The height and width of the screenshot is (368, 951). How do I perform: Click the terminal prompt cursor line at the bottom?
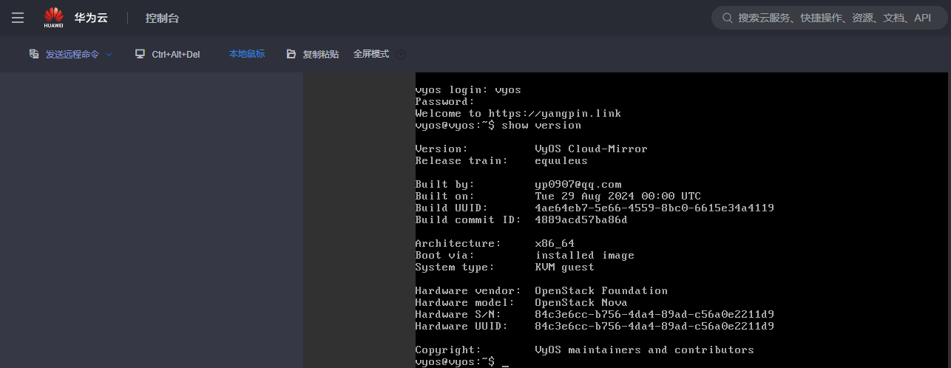click(x=462, y=361)
